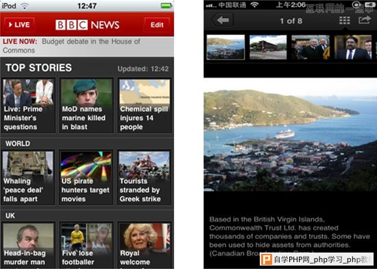This screenshot has height=269, width=377.
Task: Tap the LIVE button in BBC News
Action: click(19, 25)
